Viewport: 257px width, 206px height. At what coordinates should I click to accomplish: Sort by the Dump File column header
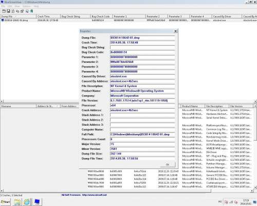coord(18,16)
